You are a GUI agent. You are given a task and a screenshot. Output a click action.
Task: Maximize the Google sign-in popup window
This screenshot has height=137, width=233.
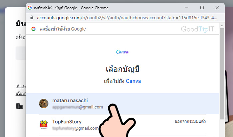click(x=202, y=8)
